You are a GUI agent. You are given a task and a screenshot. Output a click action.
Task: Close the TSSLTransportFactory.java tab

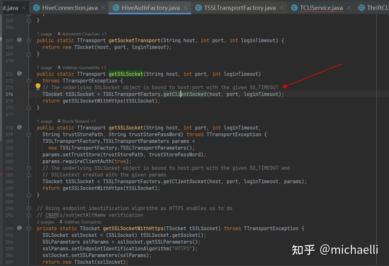(x=282, y=8)
